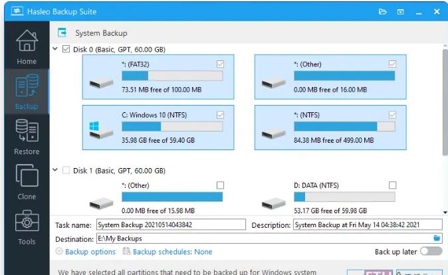The image size is (448, 275).
Task: Click the Description input field
Action: 368,225
